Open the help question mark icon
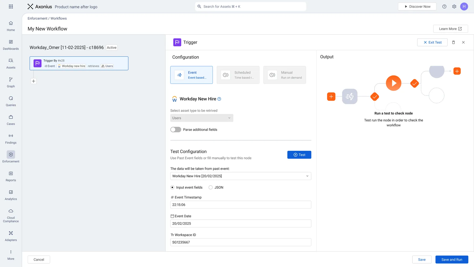The image size is (474, 267). pos(444,7)
